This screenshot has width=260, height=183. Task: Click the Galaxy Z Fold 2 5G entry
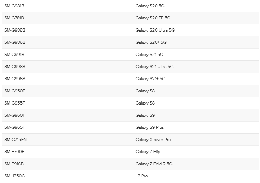pyautogui.click(x=154, y=164)
